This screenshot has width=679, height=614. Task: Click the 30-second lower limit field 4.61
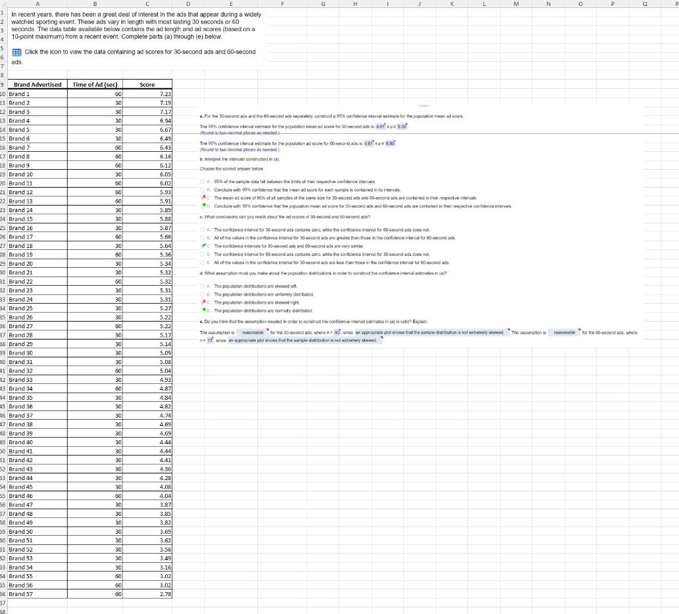click(x=380, y=127)
